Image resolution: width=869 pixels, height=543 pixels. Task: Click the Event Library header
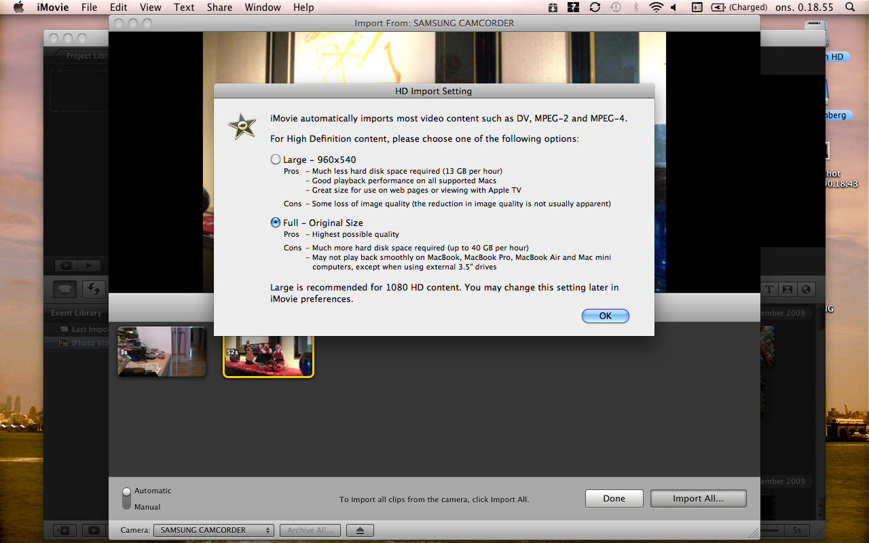[x=76, y=313]
